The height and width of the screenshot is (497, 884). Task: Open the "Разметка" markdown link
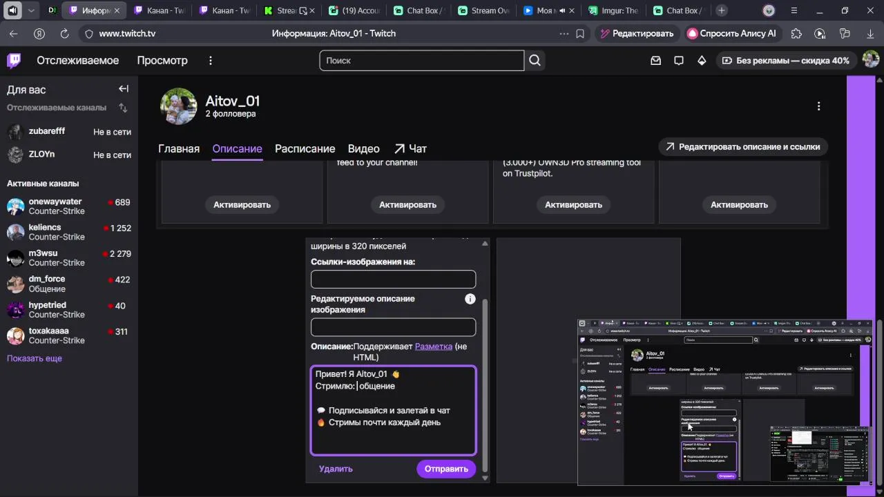point(434,347)
